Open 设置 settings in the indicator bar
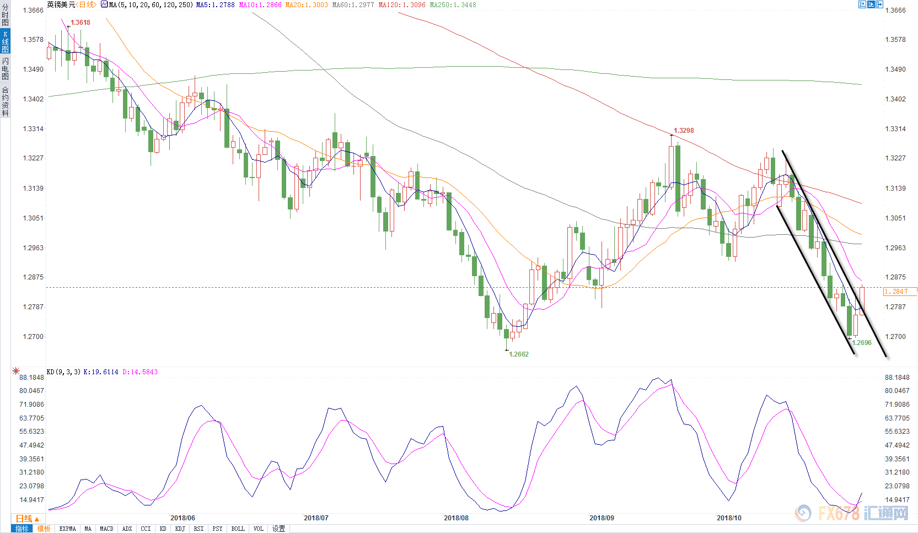Screen dimensions: 918x533 coord(279,529)
